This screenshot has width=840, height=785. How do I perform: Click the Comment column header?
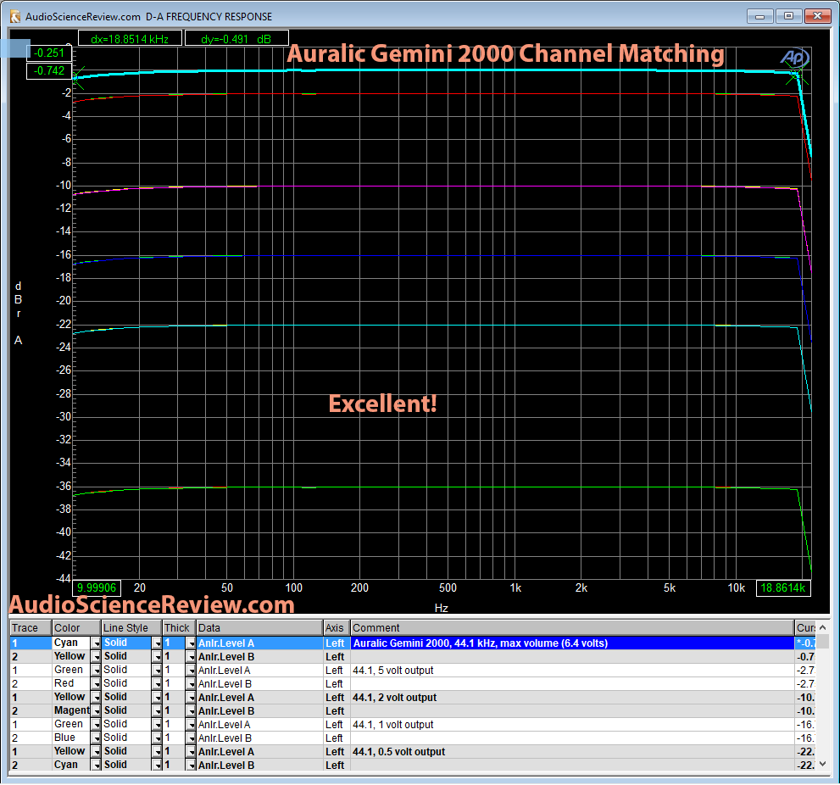click(x=572, y=628)
